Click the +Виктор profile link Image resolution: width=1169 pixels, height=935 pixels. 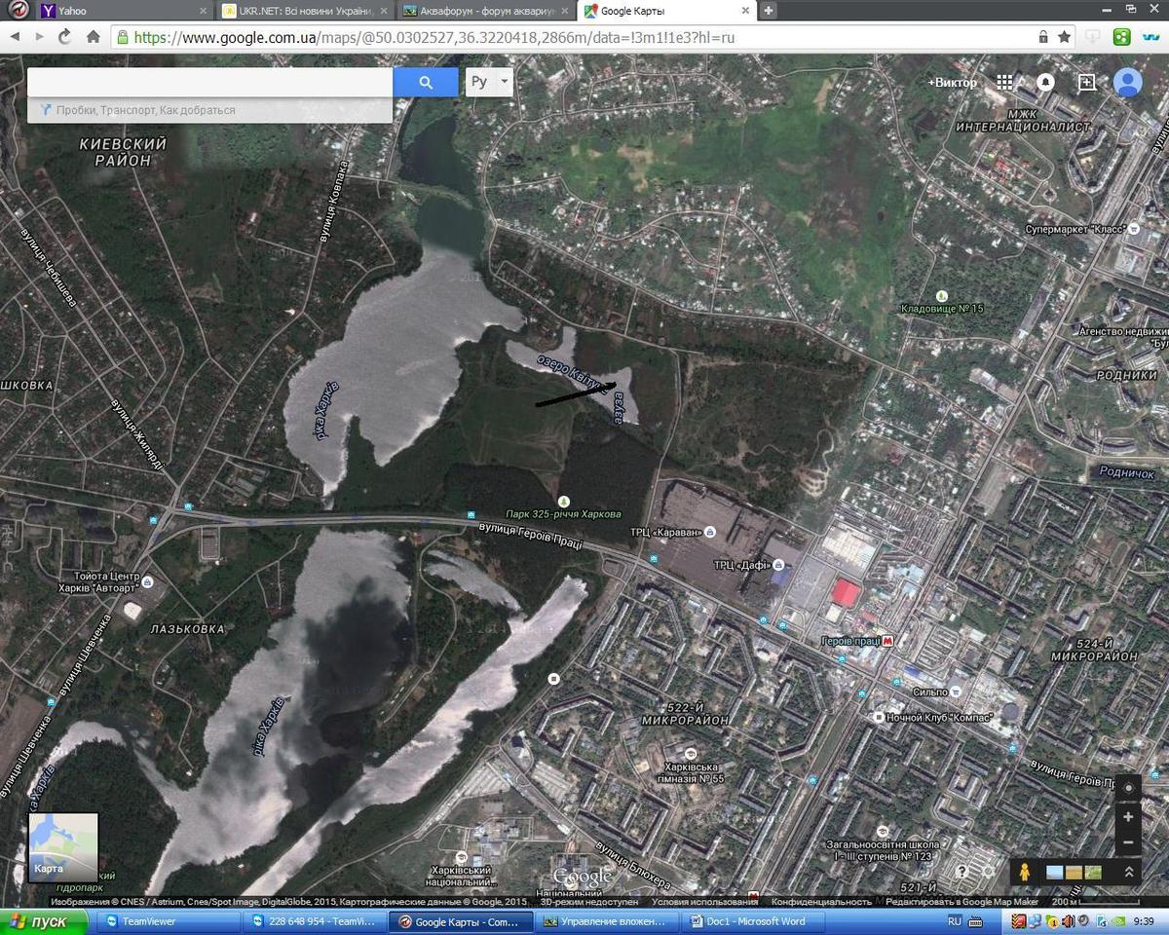pos(951,83)
